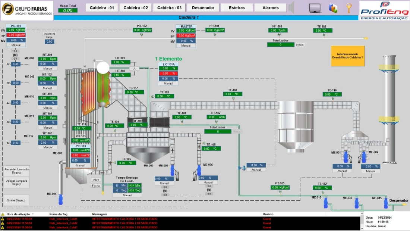Click Carga value field under Individual
This screenshot has height=231, width=410.
coord(50,42)
